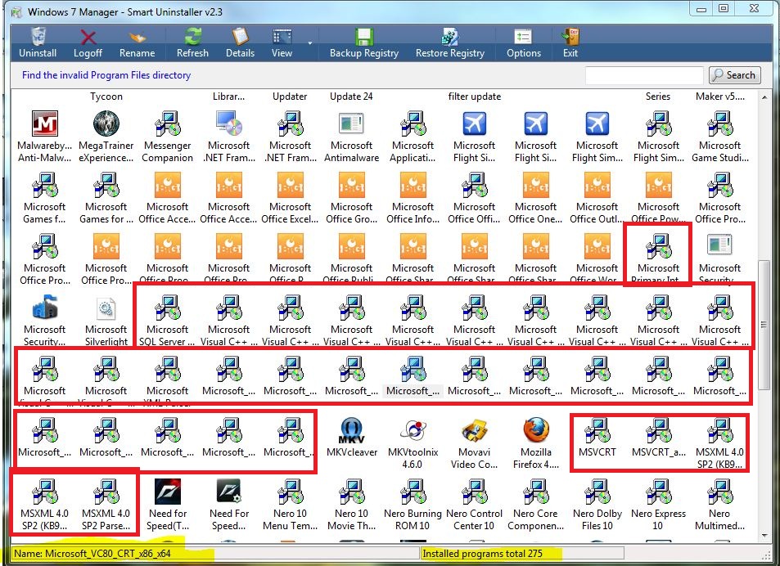Viewport: 780px width, 566px height.
Task: Click the Logoff red X icon
Action: [88, 37]
